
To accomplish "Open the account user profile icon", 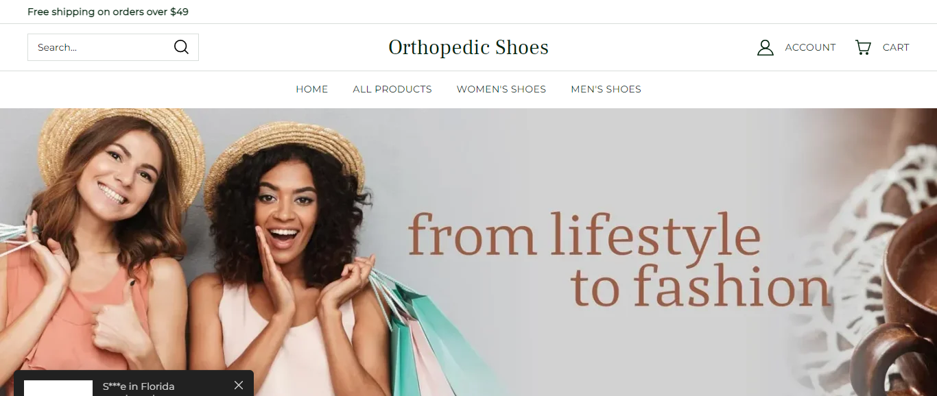I will coord(765,47).
